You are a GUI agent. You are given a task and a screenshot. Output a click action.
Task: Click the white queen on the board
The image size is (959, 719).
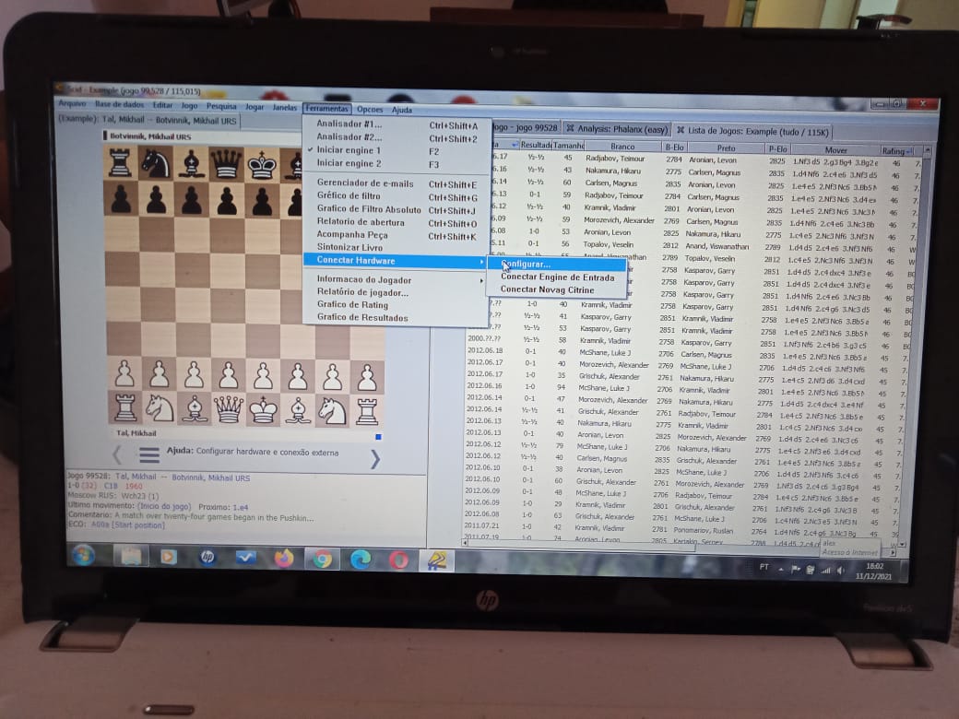coord(229,408)
